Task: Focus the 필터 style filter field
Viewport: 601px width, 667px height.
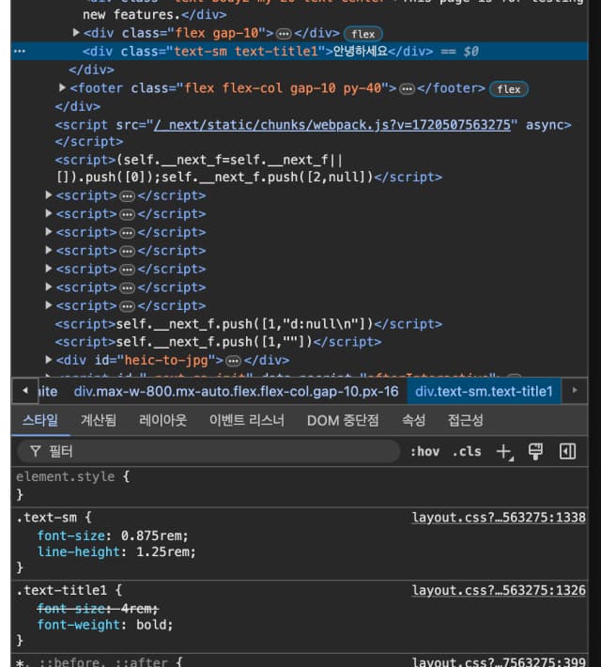Action: (x=208, y=451)
